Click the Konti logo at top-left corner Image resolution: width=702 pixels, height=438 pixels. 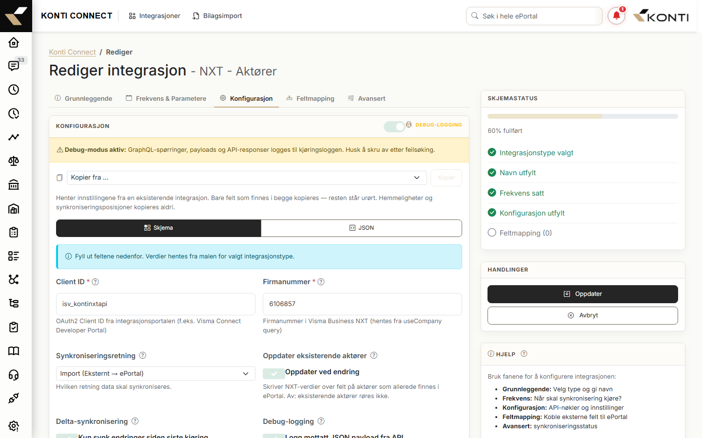coord(16,16)
